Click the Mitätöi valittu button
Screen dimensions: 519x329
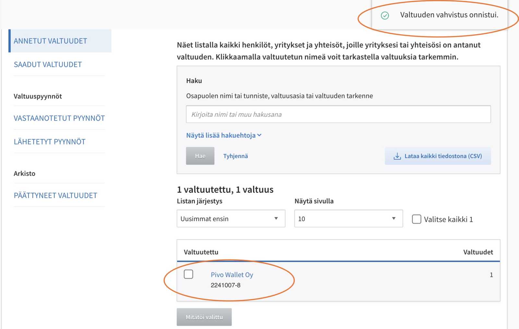[x=204, y=317]
